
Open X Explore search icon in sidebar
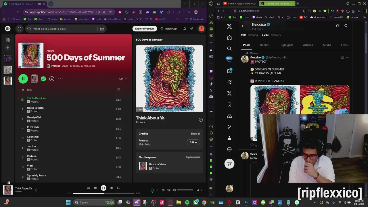coord(229,49)
